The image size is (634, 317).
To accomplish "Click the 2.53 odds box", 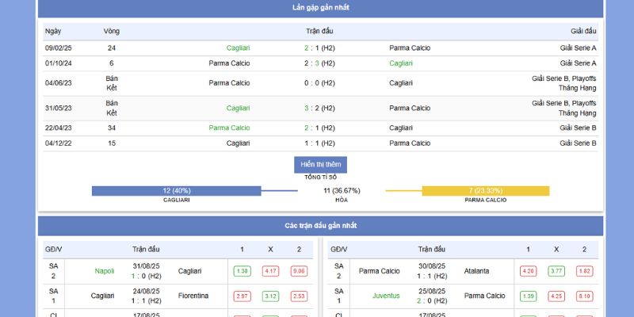I will 300,296.
